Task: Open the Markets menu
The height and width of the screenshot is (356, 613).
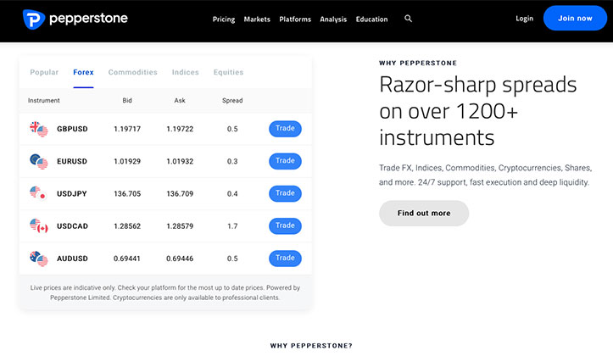Action: click(257, 19)
